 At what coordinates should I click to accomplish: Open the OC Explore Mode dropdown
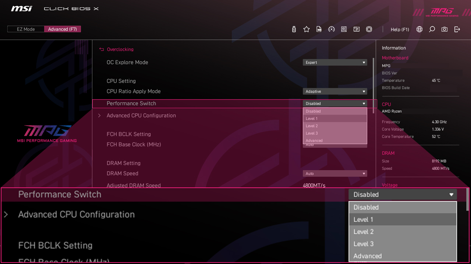[334, 62]
